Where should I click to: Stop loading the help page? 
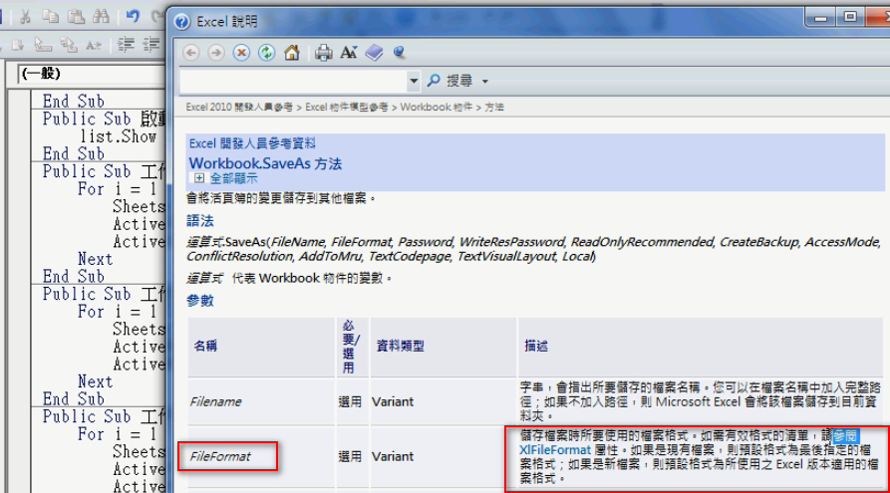coord(242,53)
